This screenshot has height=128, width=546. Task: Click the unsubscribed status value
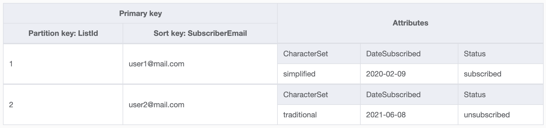(486, 115)
